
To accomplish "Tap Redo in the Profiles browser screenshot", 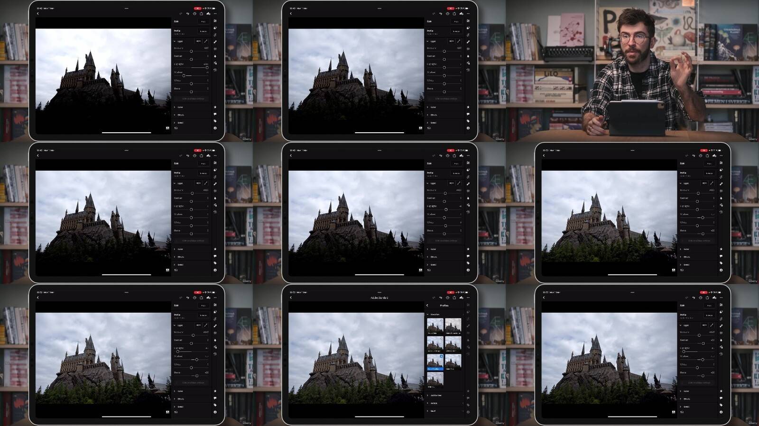I will (x=434, y=298).
